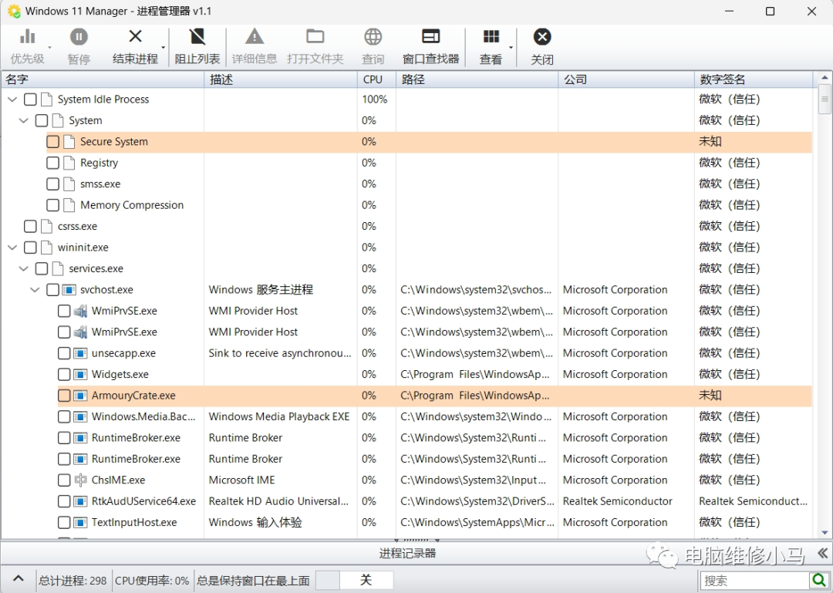
Task: Collapse the System Idle Process node
Action: [x=13, y=99]
